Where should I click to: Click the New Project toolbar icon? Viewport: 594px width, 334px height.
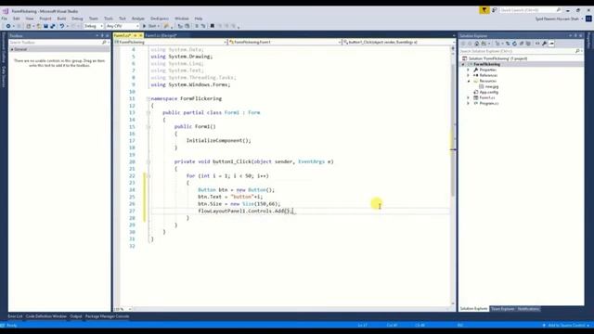point(29,26)
